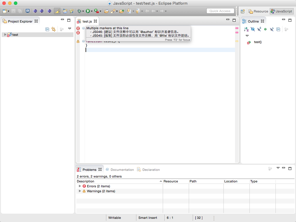This screenshot has height=222, width=296.
Task: Select test() in the Outline
Action: pos(258,42)
